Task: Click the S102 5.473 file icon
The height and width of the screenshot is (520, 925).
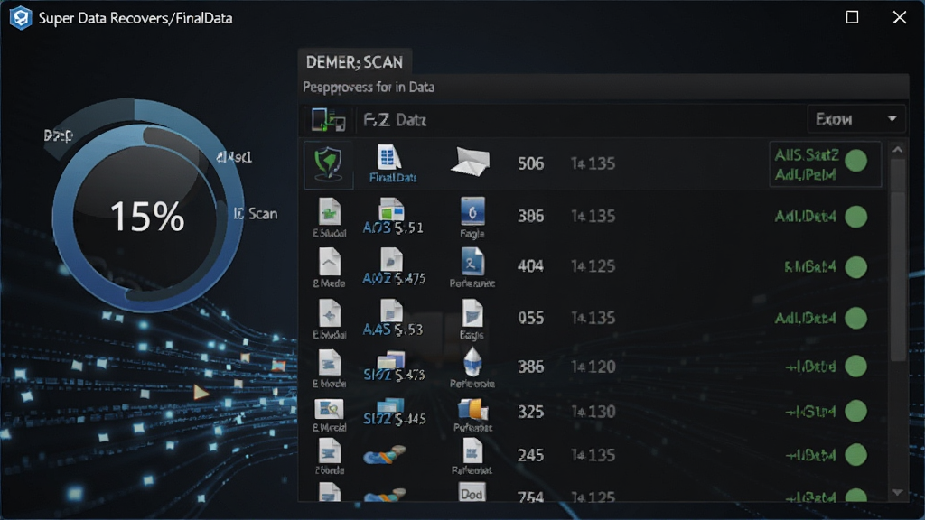Action: coord(391,359)
